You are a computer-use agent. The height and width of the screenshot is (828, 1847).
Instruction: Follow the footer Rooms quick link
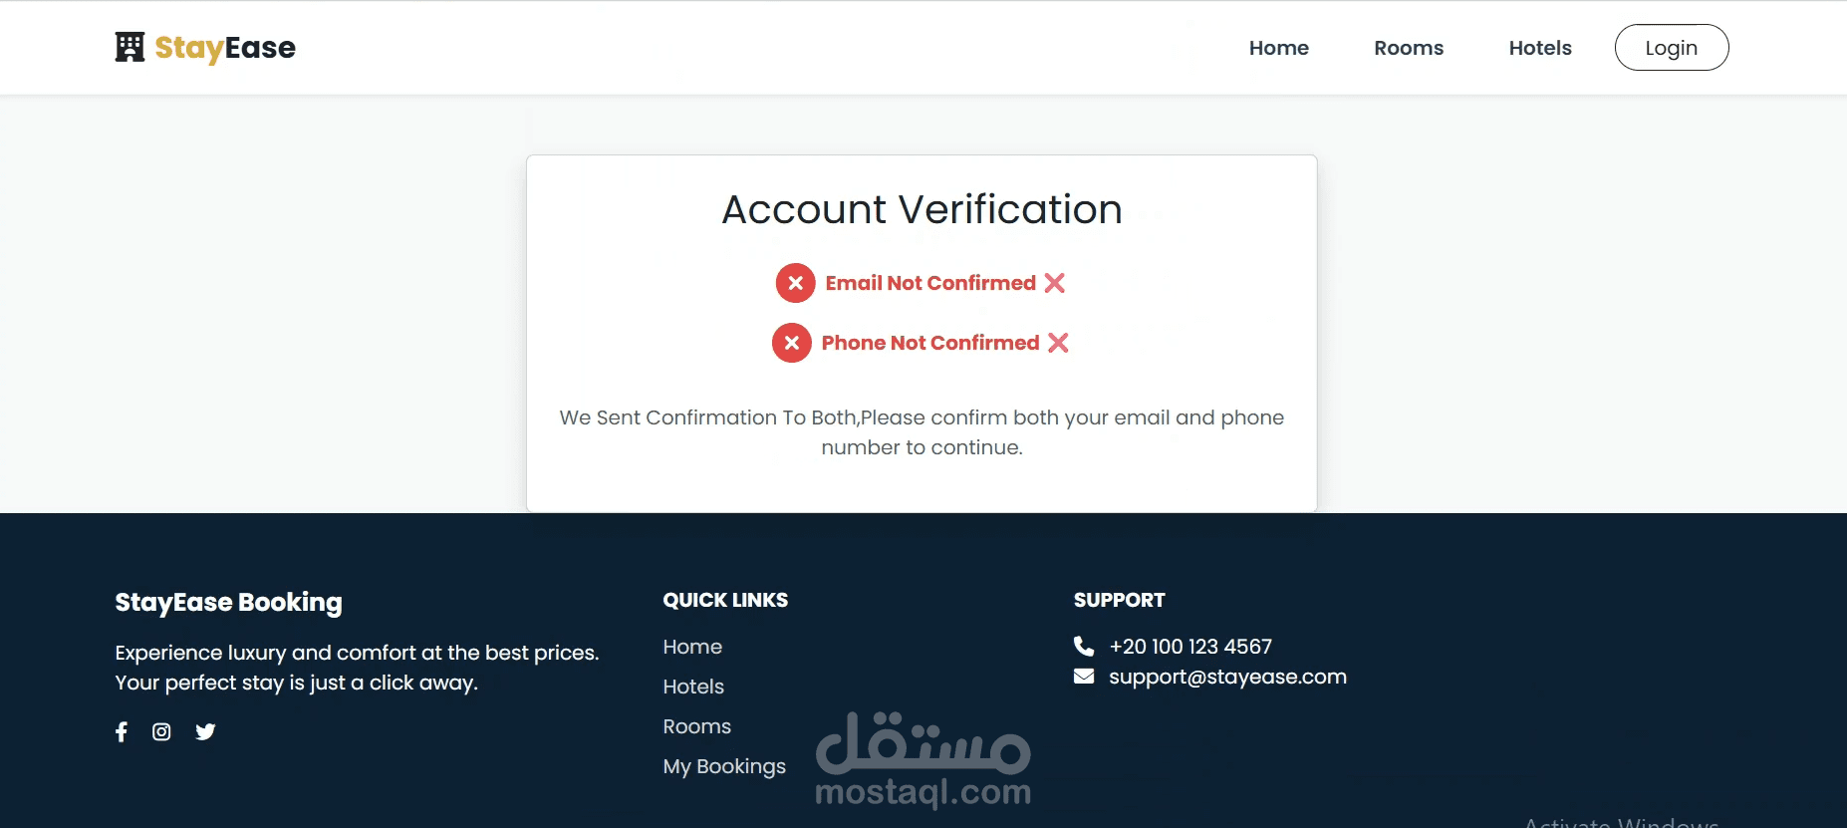(x=696, y=726)
